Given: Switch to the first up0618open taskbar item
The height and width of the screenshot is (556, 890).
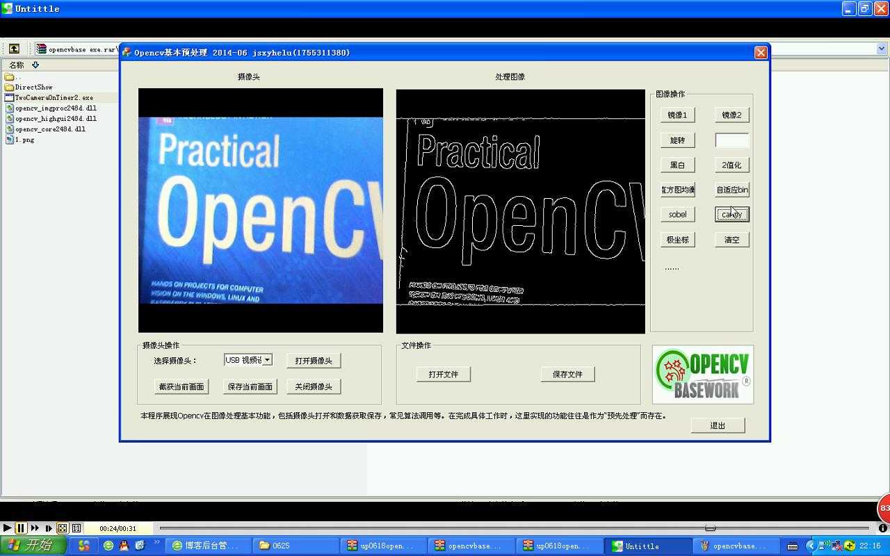Looking at the screenshot, I should pos(383,546).
